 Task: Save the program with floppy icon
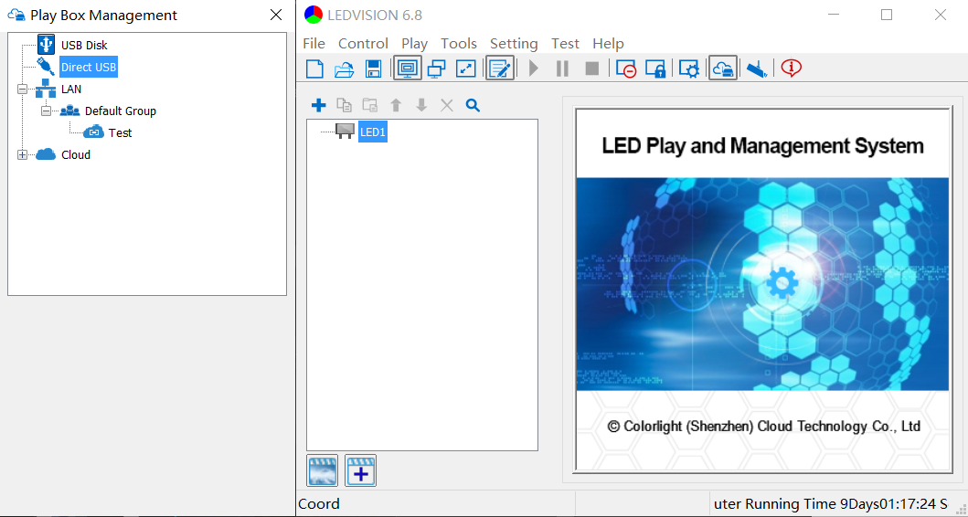(x=374, y=69)
